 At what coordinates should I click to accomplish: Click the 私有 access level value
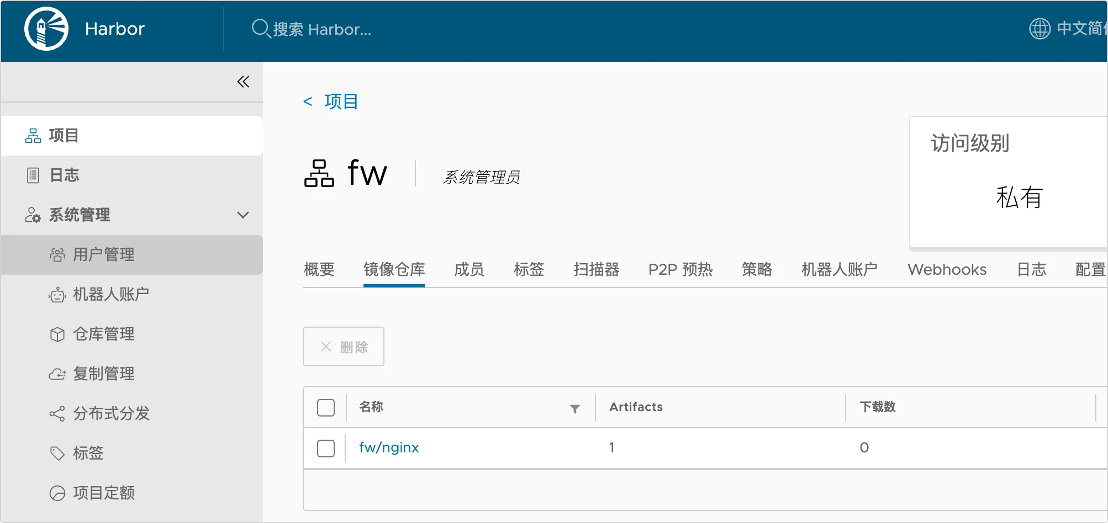tap(1019, 198)
